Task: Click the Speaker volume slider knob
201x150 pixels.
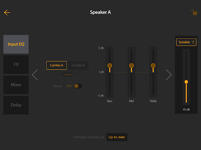Action: point(186,82)
